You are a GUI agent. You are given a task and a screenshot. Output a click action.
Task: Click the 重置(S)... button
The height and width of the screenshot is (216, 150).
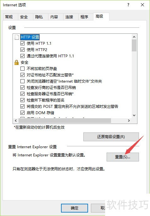123,157
